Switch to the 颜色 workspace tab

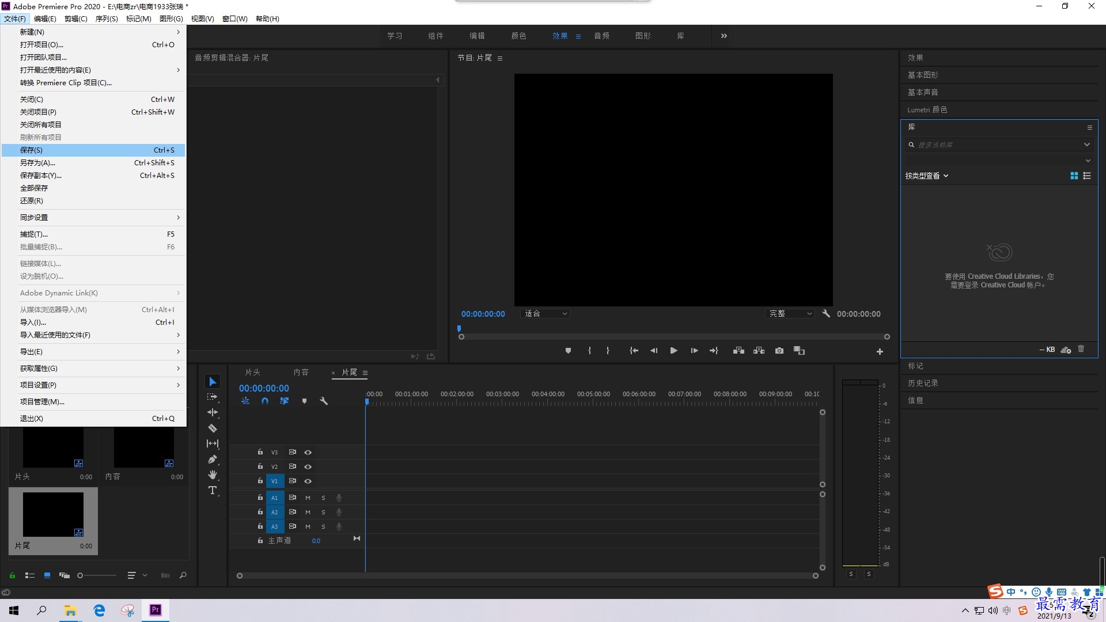(518, 36)
